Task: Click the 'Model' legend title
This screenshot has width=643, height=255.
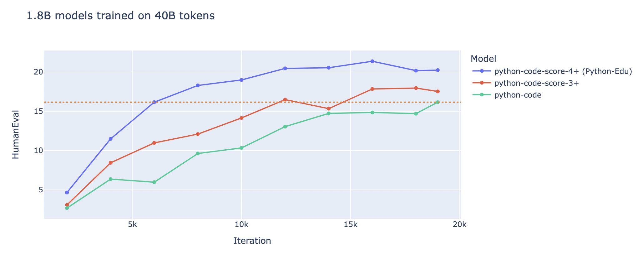Action: pyautogui.click(x=484, y=58)
